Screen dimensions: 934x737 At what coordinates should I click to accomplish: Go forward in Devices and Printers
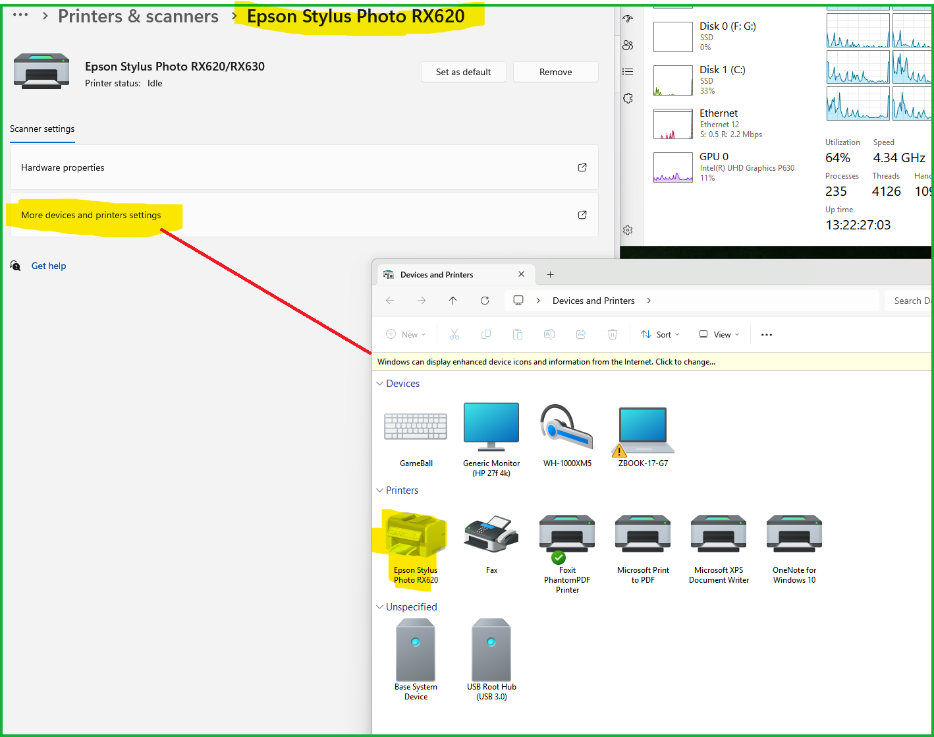pos(422,301)
